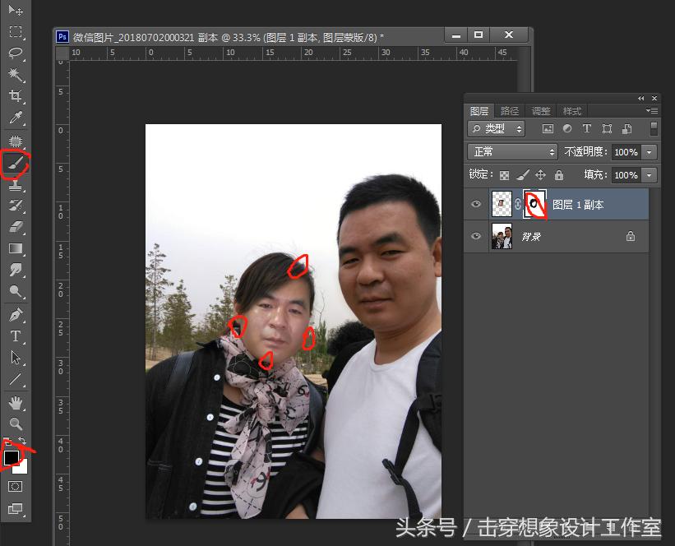Collapse the panel group to icons

point(640,98)
